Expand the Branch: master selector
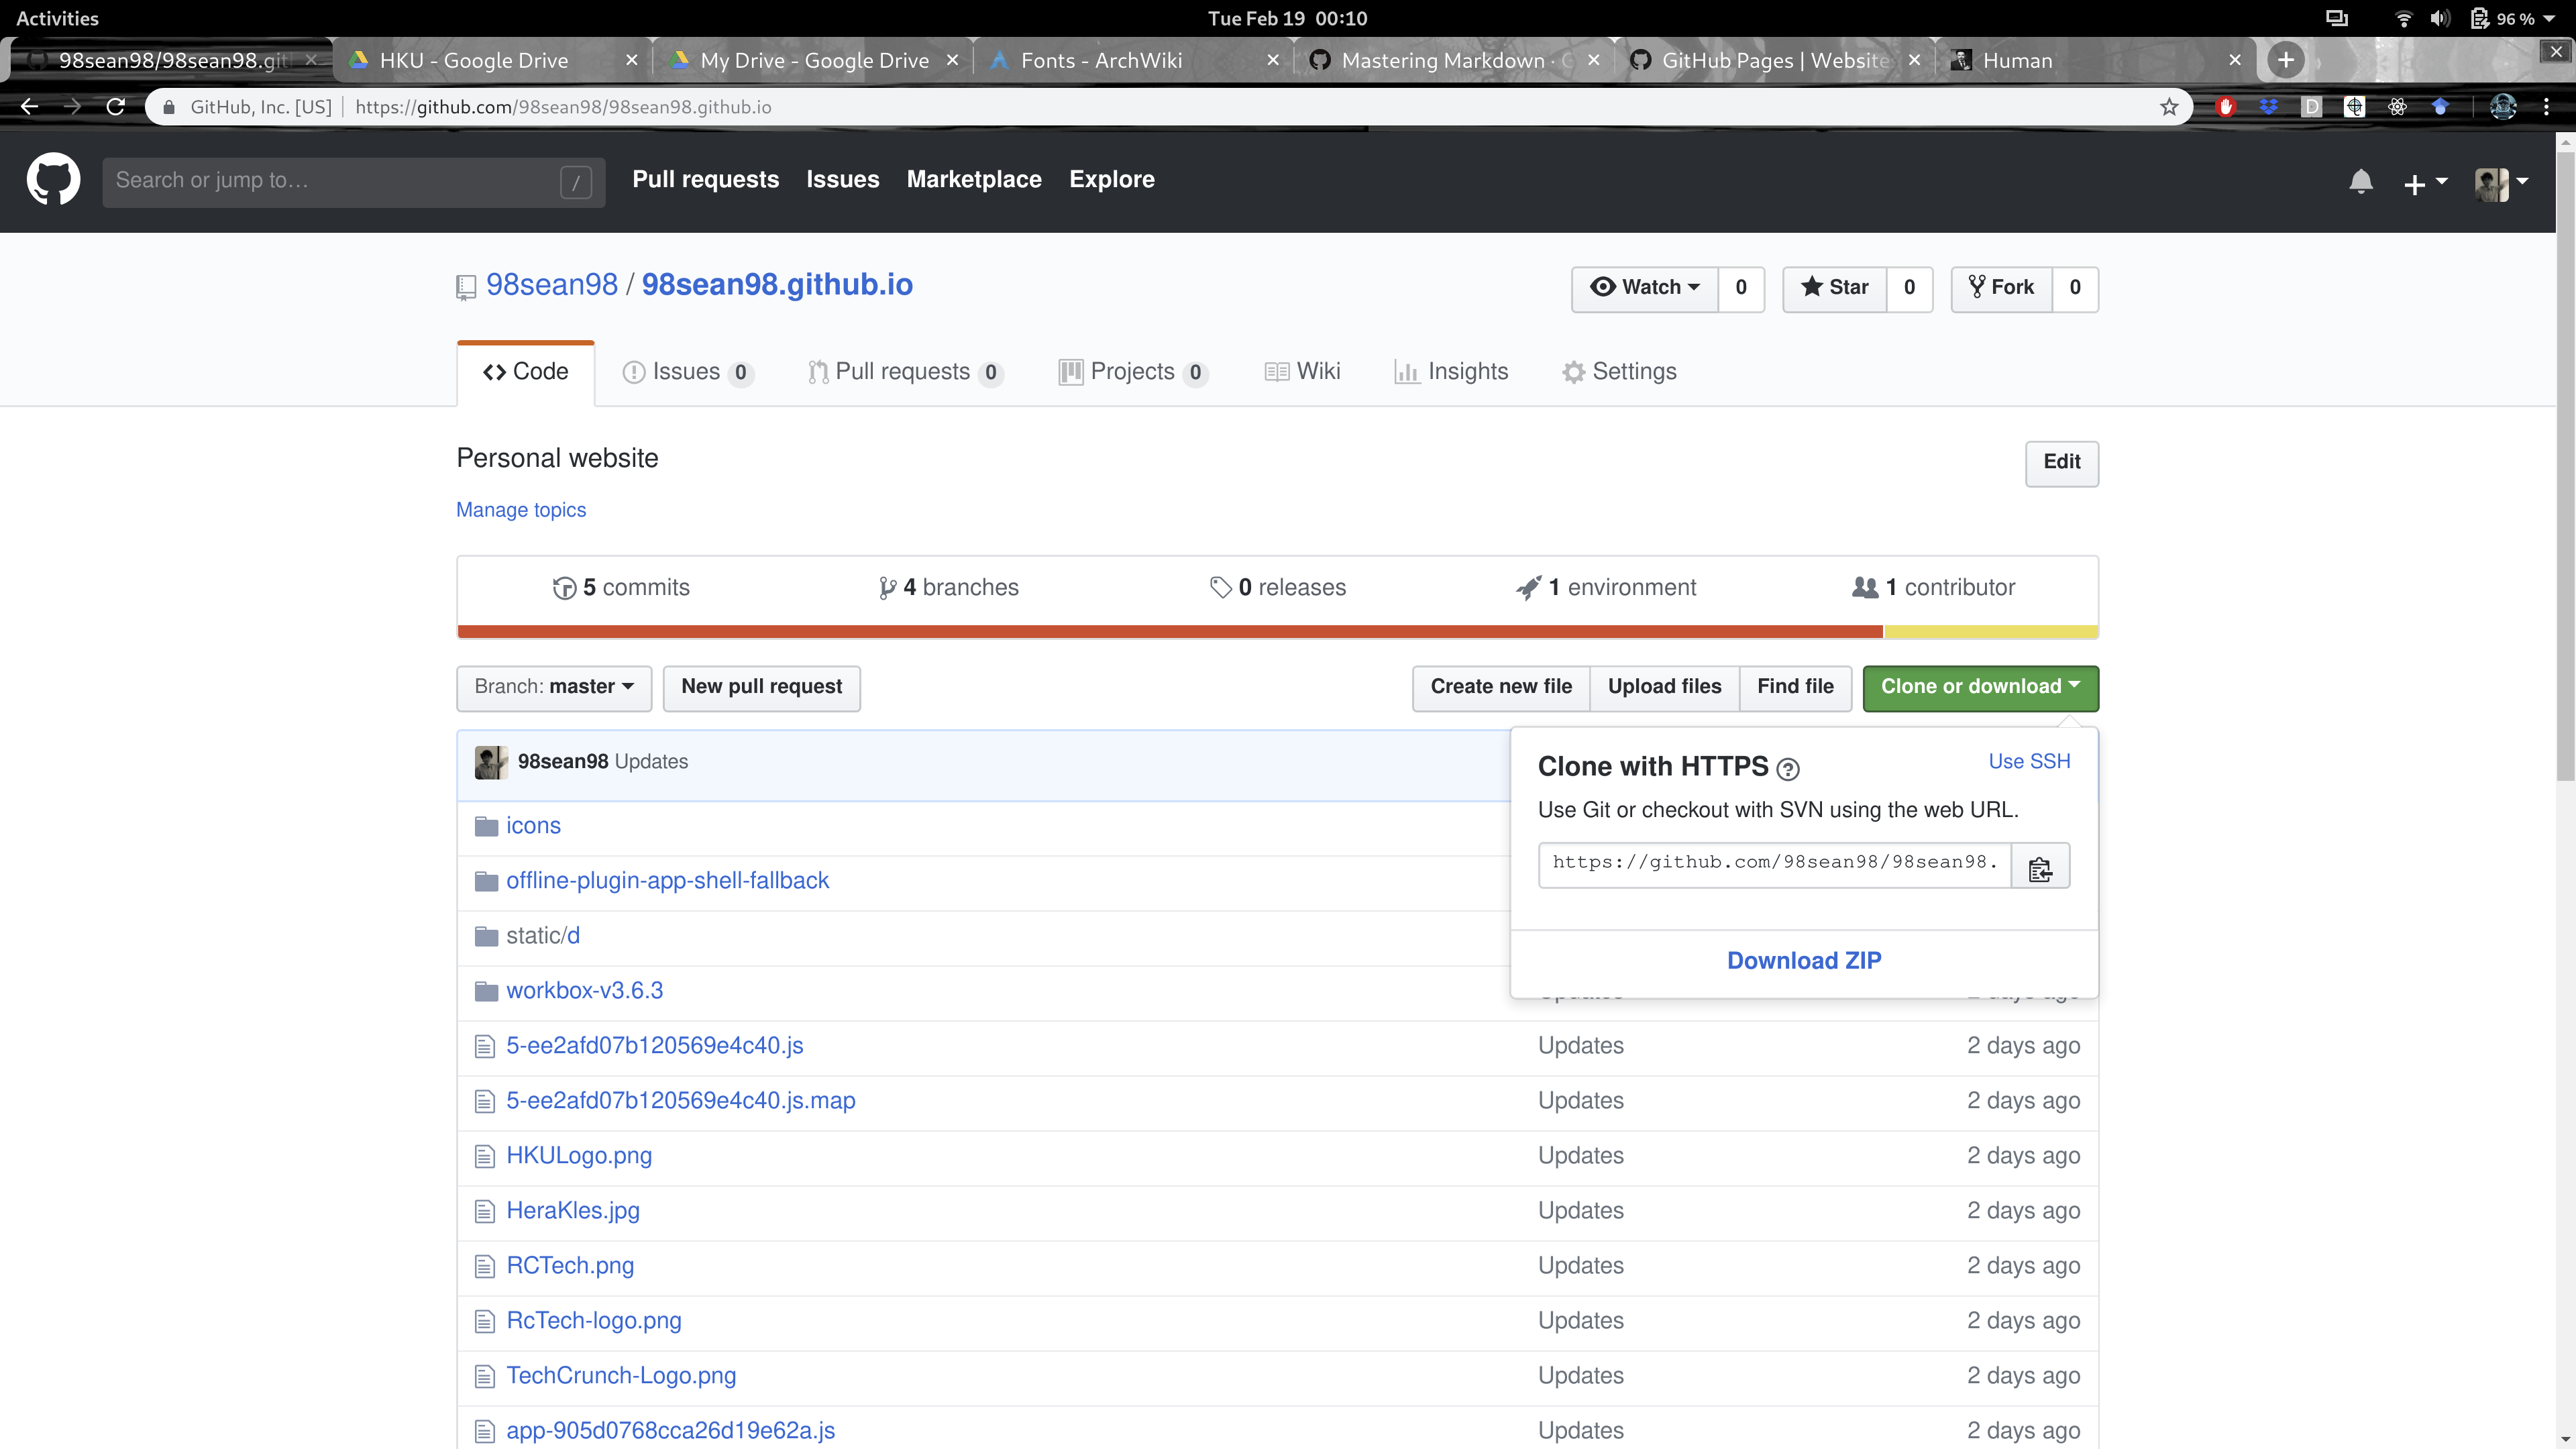Viewport: 2576px width, 1449px height. [x=554, y=688]
